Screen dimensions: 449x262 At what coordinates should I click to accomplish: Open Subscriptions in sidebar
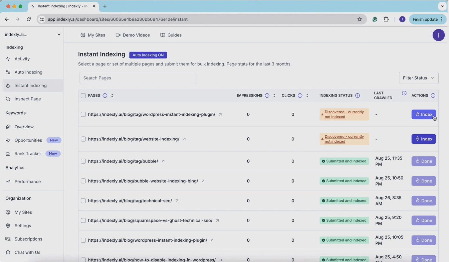pos(33,239)
